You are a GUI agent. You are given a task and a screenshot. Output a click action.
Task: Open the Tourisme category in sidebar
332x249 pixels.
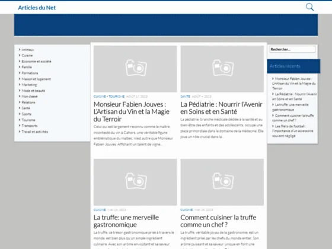[x=28, y=120]
